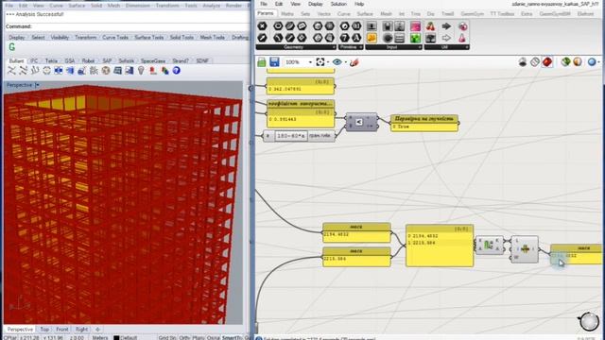The image size is (605, 340).
Task: Switch to the Vector component tab
Action: (323, 13)
